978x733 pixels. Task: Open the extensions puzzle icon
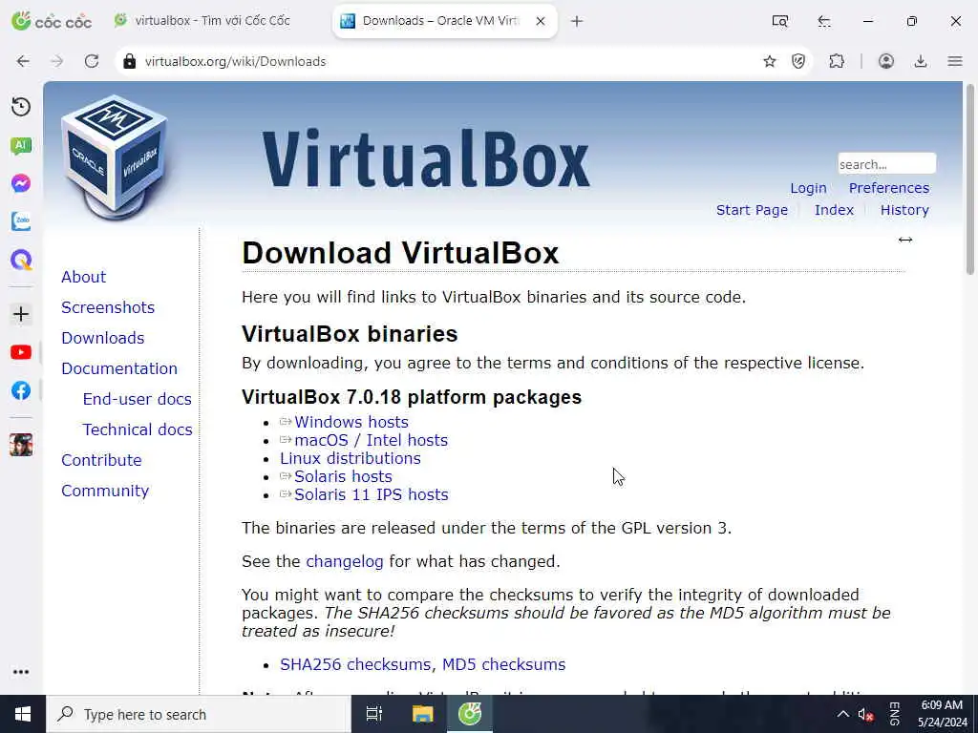pyautogui.click(x=837, y=61)
